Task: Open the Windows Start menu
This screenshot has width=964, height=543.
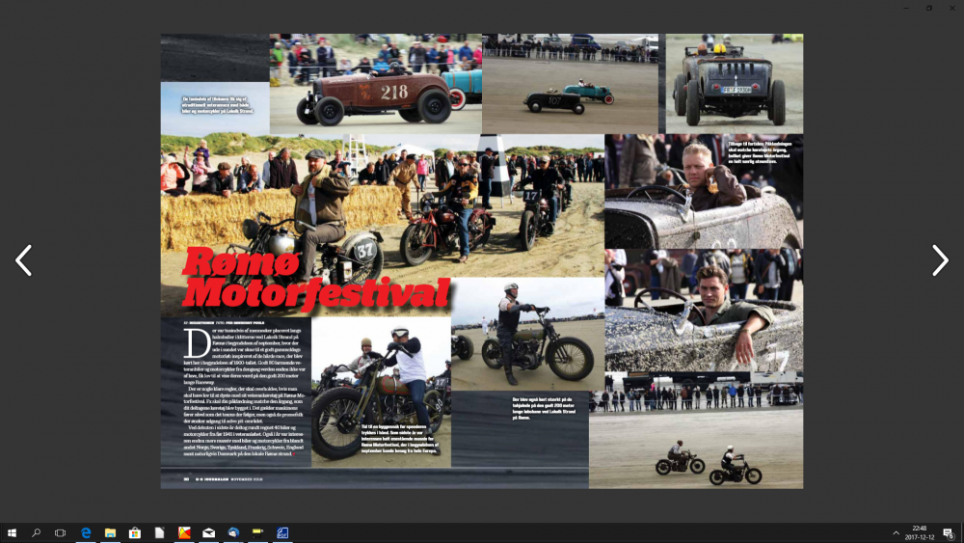Action: [x=12, y=532]
